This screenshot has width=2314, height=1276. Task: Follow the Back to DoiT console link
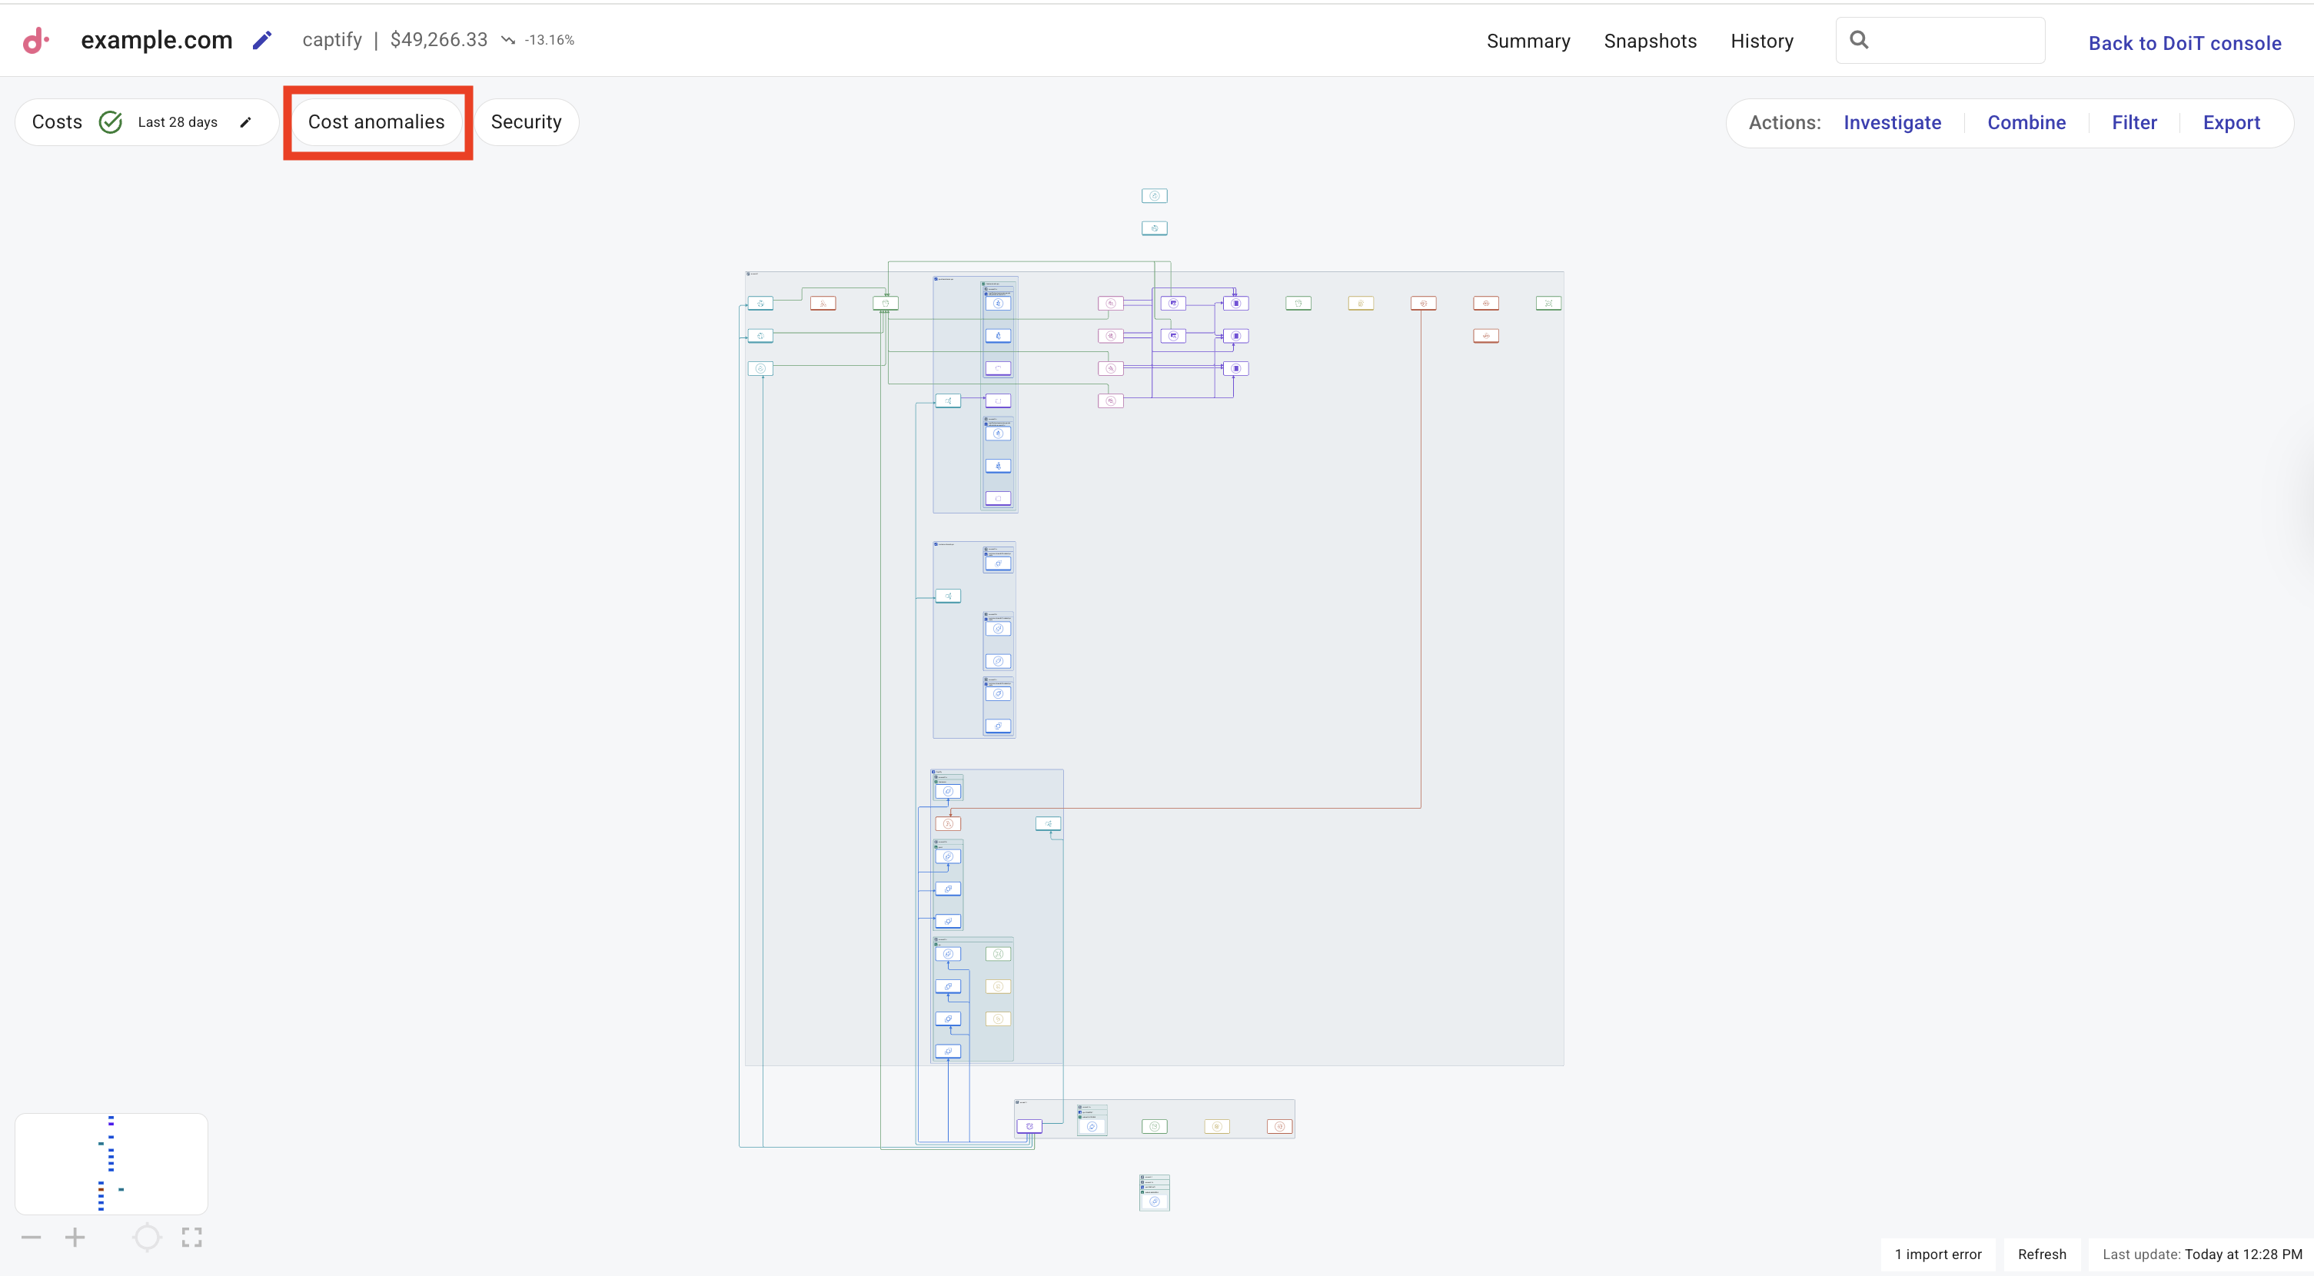coord(2185,42)
